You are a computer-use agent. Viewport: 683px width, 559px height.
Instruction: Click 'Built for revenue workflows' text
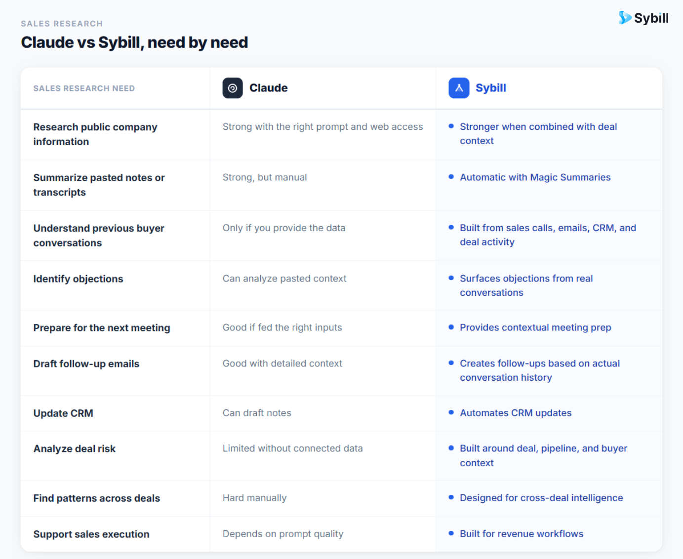pos(522,534)
